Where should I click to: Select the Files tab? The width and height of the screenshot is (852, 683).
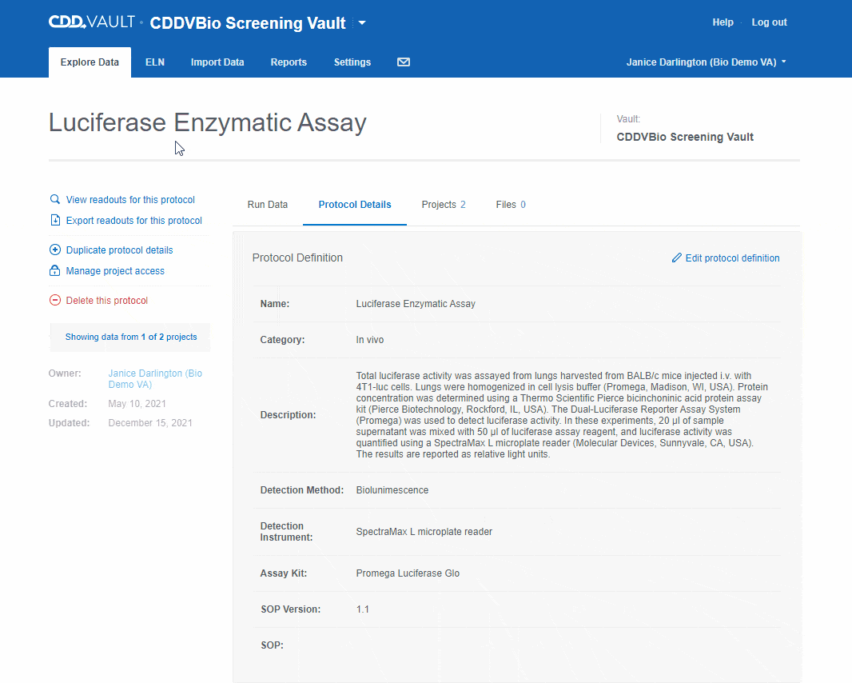[510, 204]
